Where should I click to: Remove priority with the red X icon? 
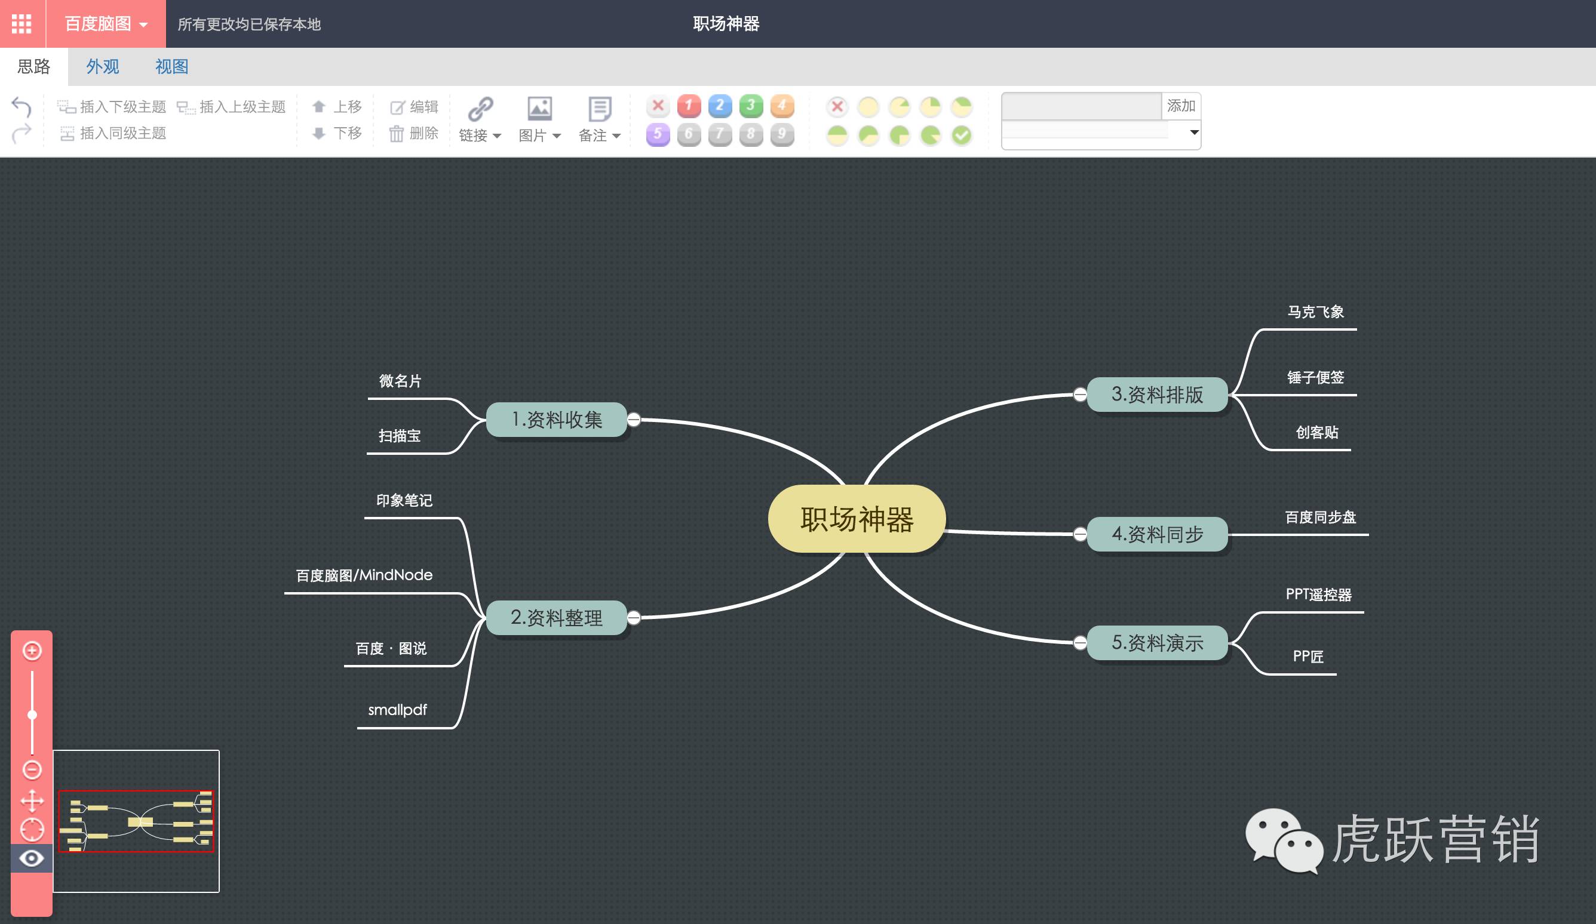[658, 106]
